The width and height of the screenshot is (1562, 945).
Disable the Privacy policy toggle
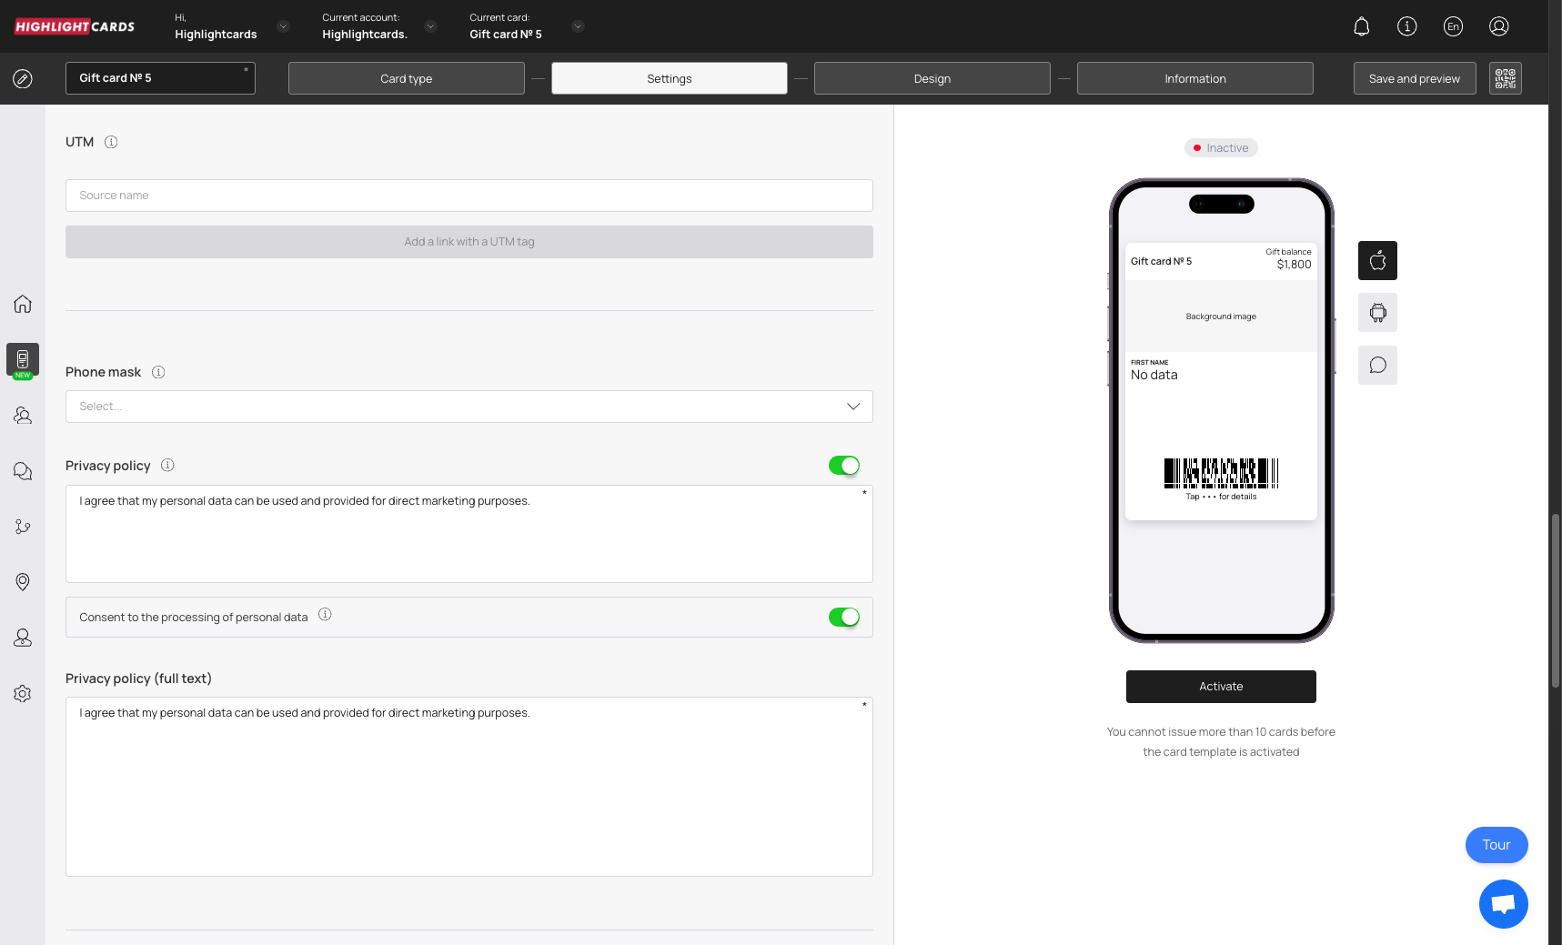(843, 466)
